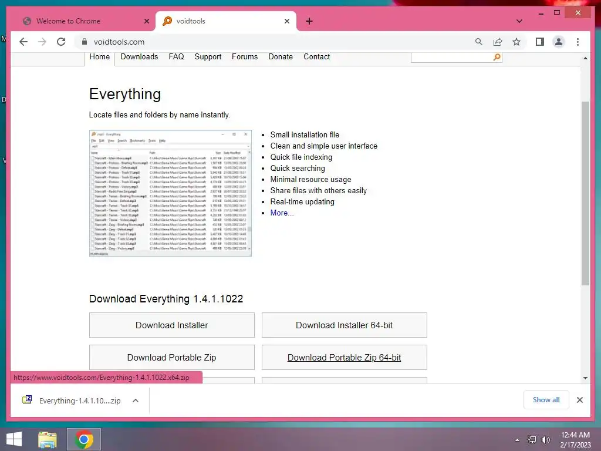
Task: Close the downloads bar
Action: (579, 400)
